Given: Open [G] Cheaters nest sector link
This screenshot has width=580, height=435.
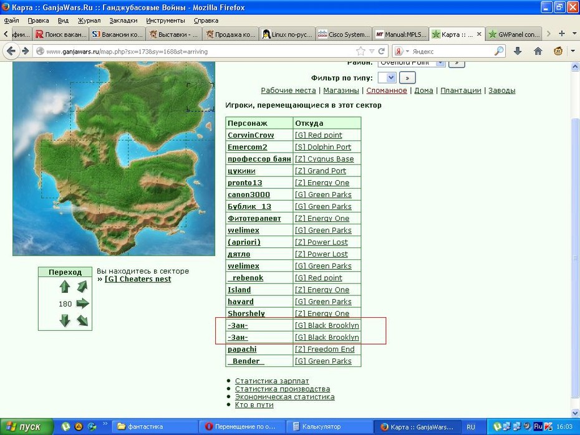Looking at the screenshot, I should 138,279.
